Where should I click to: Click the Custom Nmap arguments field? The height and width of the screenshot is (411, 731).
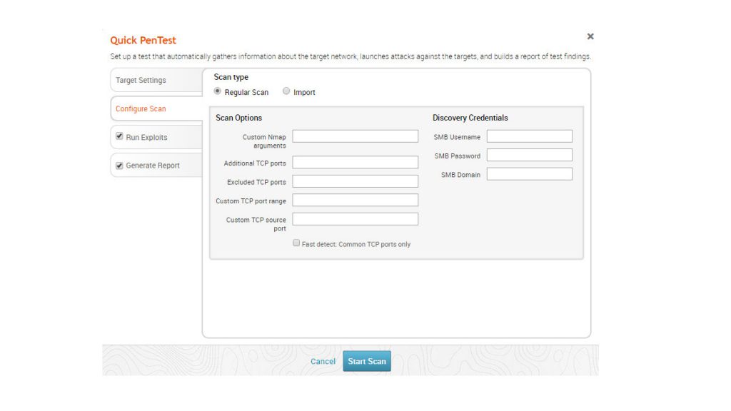[x=355, y=136]
